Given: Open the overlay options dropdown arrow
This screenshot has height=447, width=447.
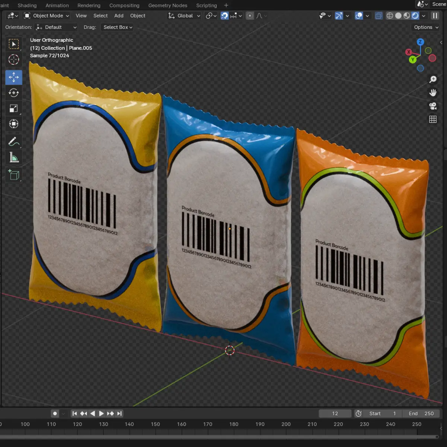Looking at the screenshot, I should (x=367, y=16).
